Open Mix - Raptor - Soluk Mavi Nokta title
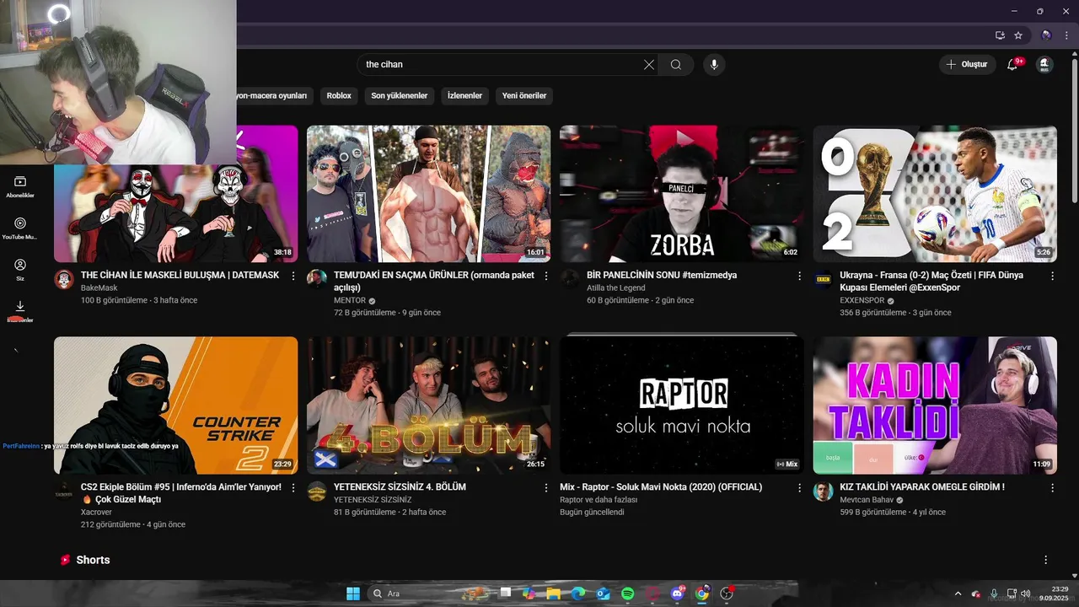The image size is (1079, 607). tap(661, 487)
